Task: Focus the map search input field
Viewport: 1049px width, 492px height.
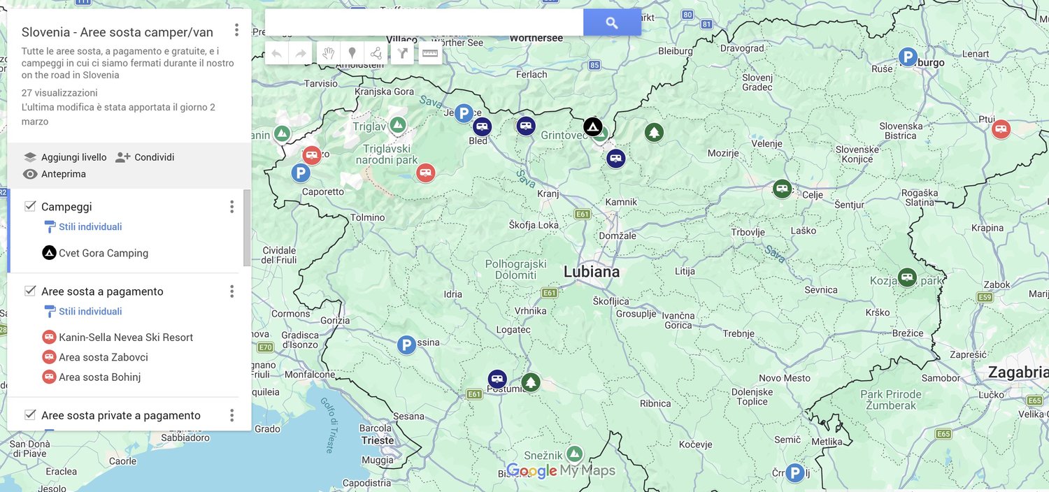Action: (x=424, y=22)
